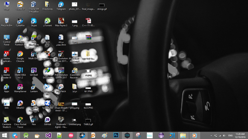Open IntelliJ IDEA 14.1.2 shortcut
Screen dimensions: 248x139
point(20,73)
